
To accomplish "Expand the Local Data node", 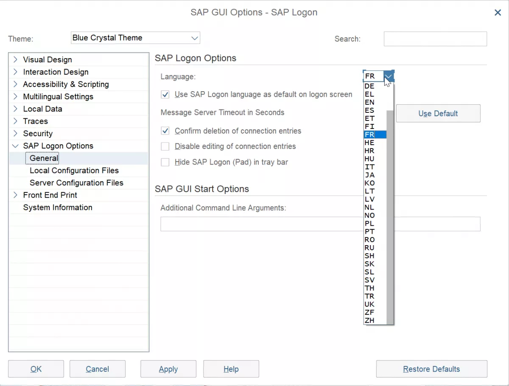I will [x=16, y=109].
